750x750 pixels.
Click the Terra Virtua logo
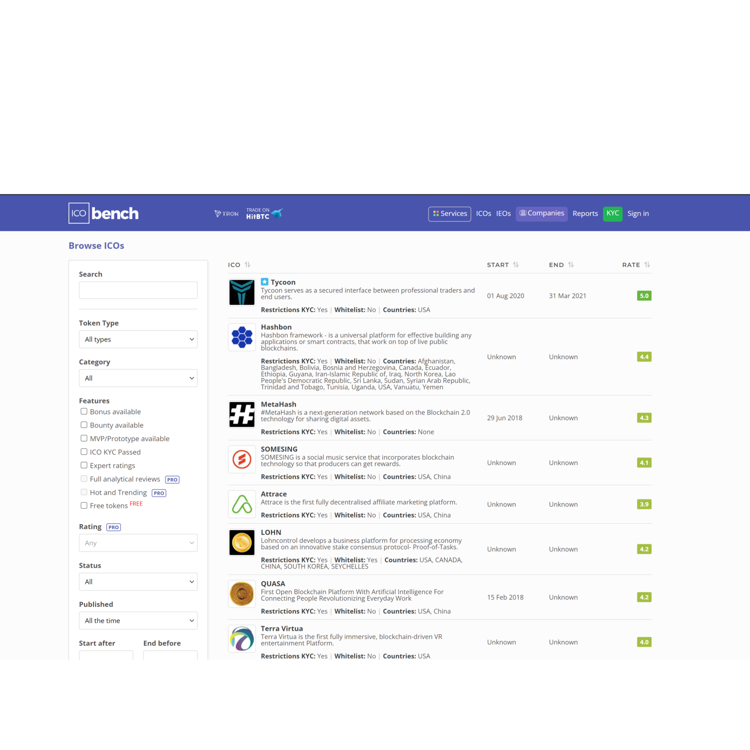click(x=242, y=639)
